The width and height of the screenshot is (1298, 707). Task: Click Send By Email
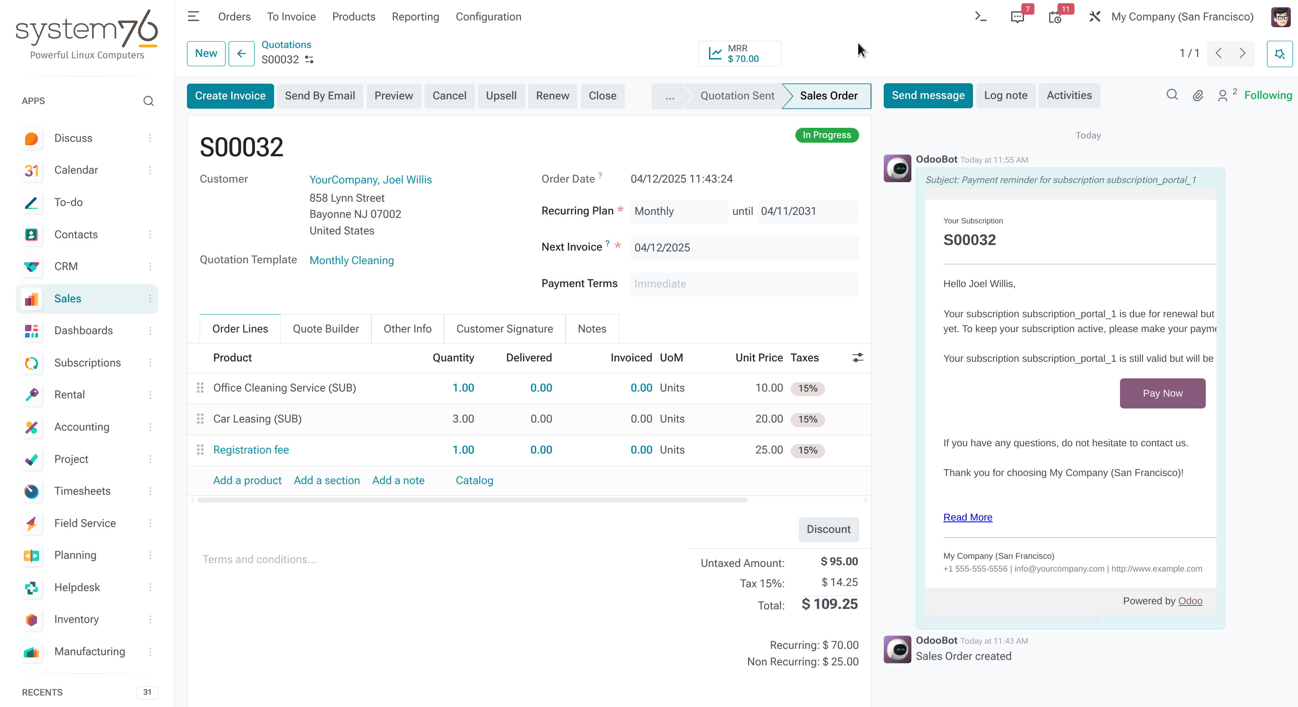[320, 96]
